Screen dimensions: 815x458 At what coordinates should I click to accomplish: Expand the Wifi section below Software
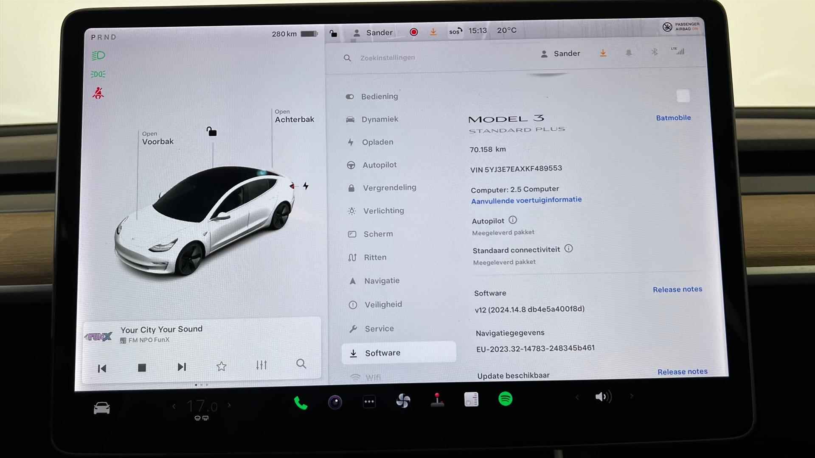(x=373, y=377)
